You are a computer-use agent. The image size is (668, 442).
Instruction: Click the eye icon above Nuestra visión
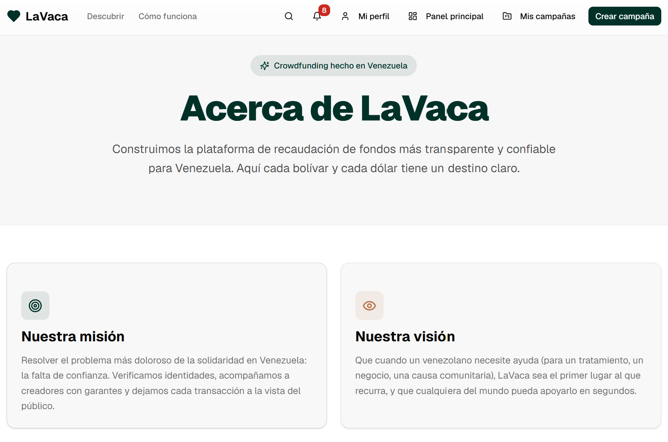point(369,305)
